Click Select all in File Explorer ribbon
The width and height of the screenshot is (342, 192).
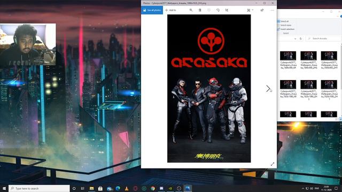[x=283, y=21]
